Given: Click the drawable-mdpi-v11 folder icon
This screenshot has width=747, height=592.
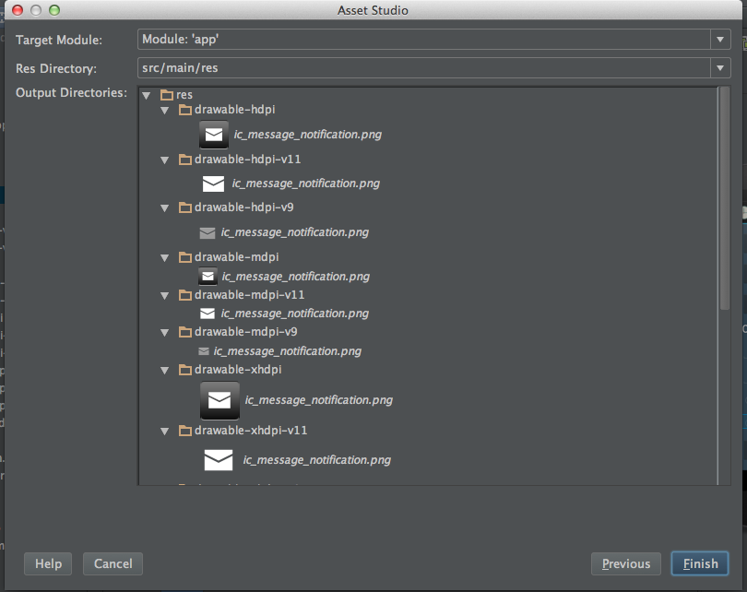Looking at the screenshot, I should coord(184,295).
